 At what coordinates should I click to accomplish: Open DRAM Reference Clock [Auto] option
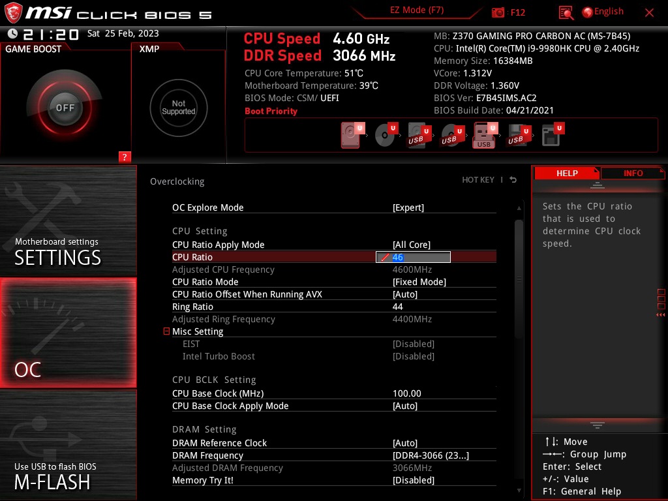334,443
